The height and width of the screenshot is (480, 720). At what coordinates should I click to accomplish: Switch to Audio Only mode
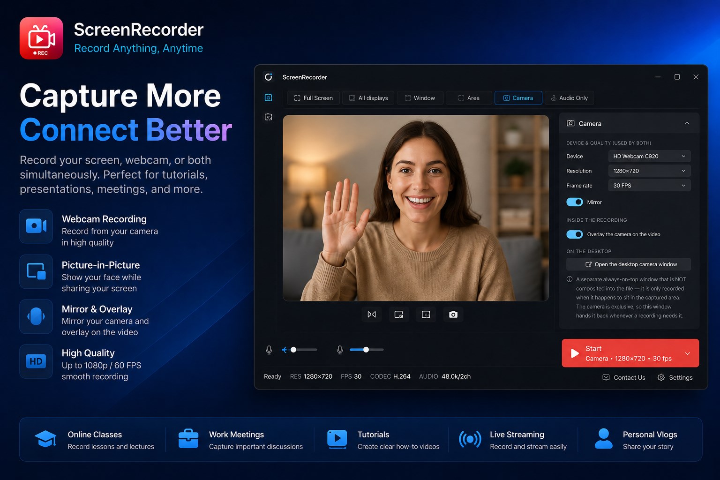tap(569, 98)
